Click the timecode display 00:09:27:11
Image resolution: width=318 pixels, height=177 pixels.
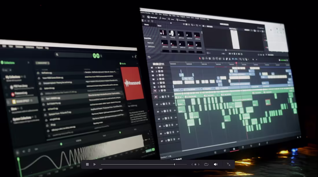[x=158, y=64]
